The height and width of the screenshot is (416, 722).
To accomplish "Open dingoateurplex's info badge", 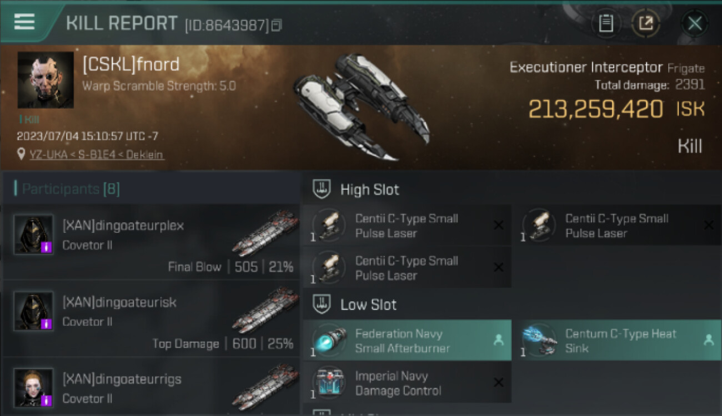I will tap(47, 248).
